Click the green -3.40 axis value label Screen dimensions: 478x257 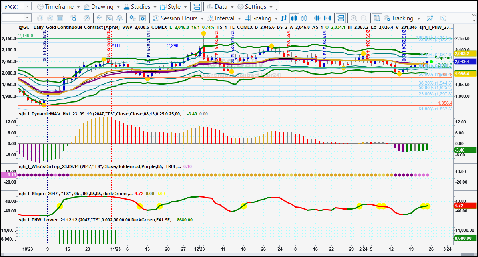(x=465, y=150)
